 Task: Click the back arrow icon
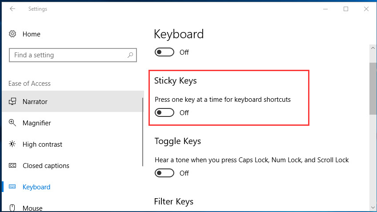(12, 9)
